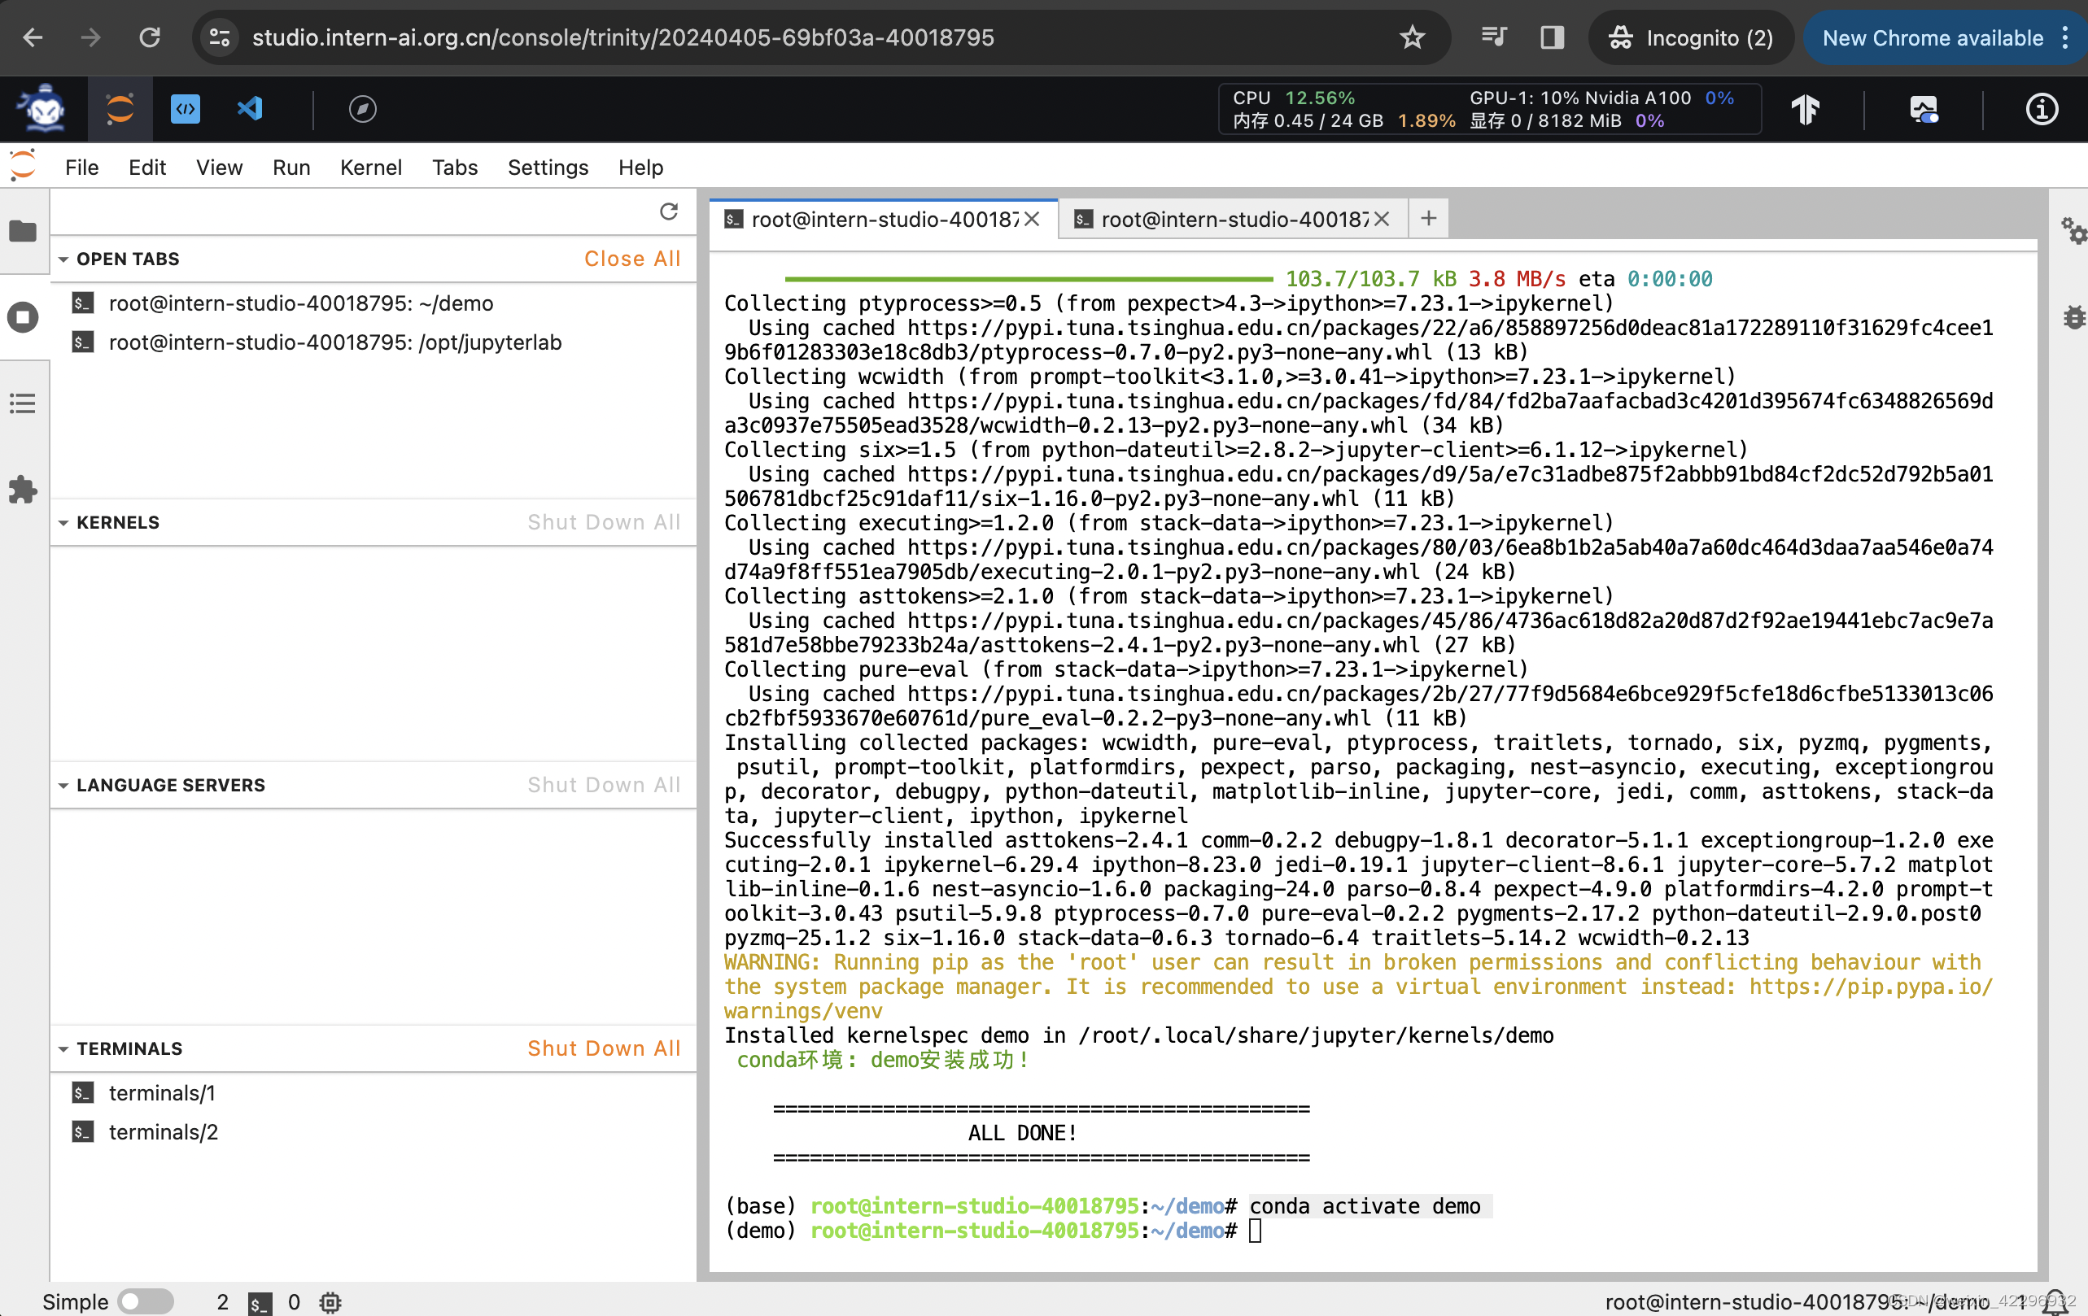Click the compass explorer icon
Image resolution: width=2088 pixels, height=1316 pixels.
coord(361,109)
